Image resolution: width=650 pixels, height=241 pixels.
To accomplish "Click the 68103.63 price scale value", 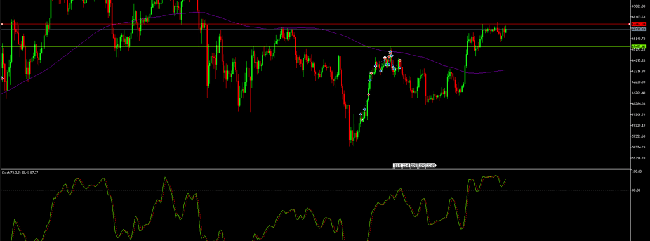I will point(639,17).
